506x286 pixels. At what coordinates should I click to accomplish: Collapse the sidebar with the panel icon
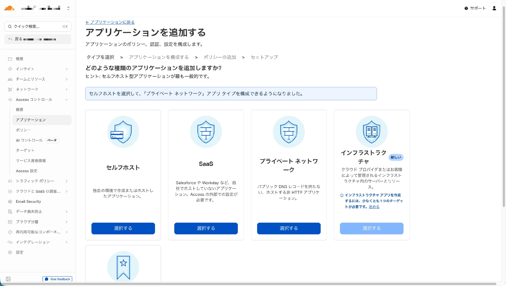click(x=8, y=279)
